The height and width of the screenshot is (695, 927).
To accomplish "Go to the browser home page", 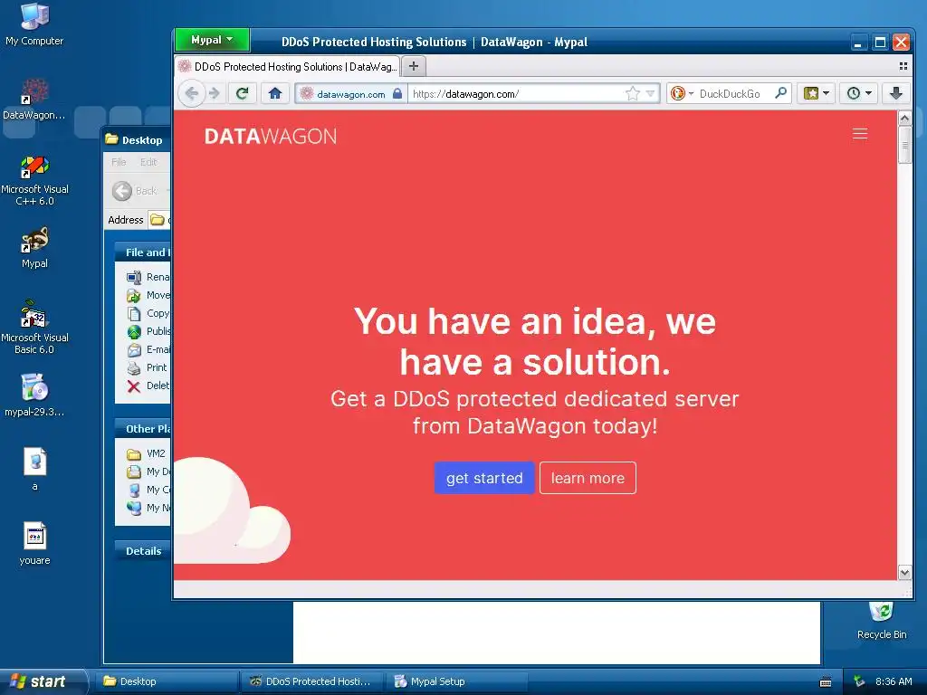I will coord(275,93).
